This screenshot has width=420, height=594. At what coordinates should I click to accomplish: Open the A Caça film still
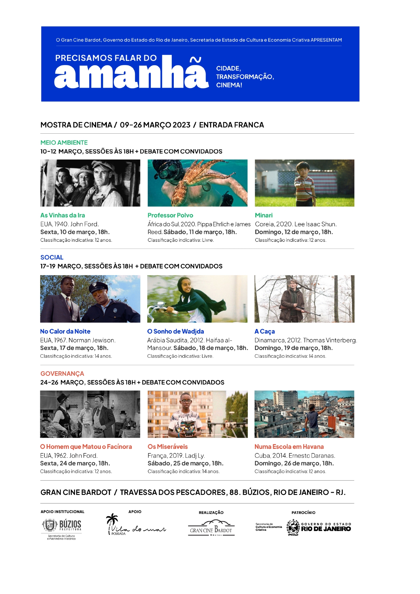pyautogui.click(x=305, y=299)
